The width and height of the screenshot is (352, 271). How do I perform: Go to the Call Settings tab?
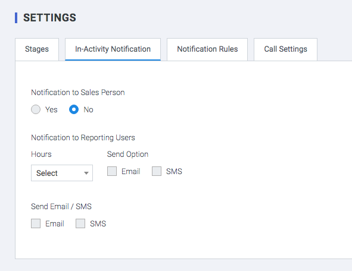tap(285, 49)
